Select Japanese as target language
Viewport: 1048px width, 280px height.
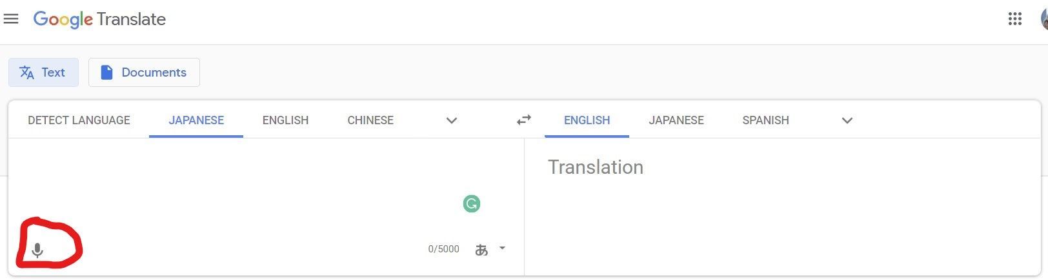(x=676, y=120)
